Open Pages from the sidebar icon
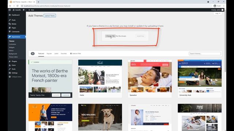The height and width of the screenshot is (131, 234). pos(10,28)
